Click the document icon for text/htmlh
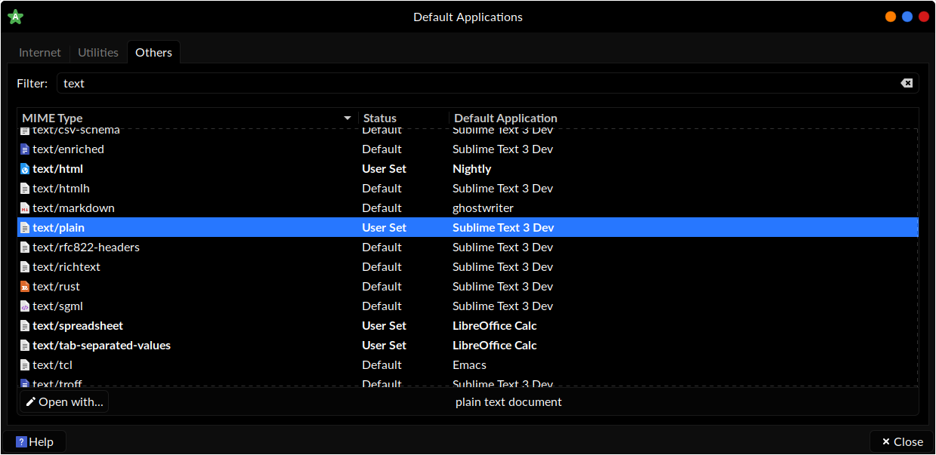Screen dimensions: 936x455 coord(25,189)
